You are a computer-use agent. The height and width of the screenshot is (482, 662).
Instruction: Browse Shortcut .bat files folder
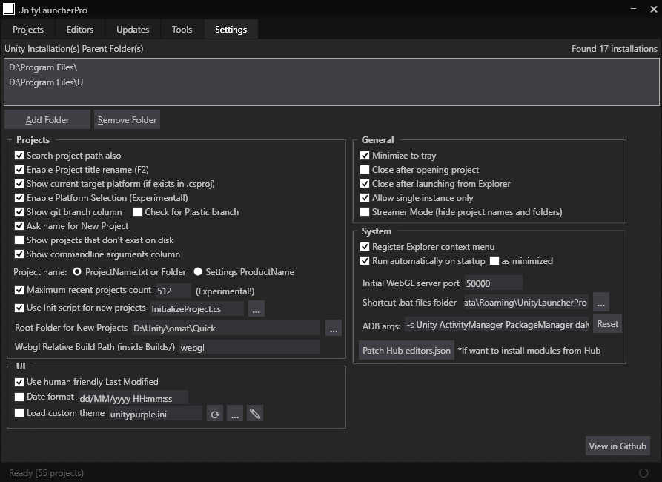(600, 302)
